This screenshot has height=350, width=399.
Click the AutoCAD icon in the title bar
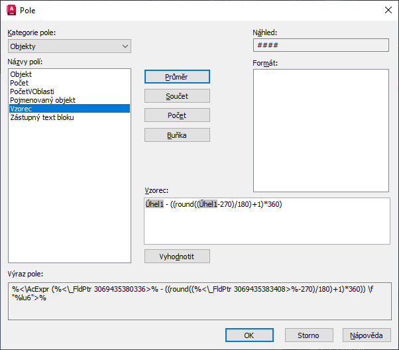point(12,11)
